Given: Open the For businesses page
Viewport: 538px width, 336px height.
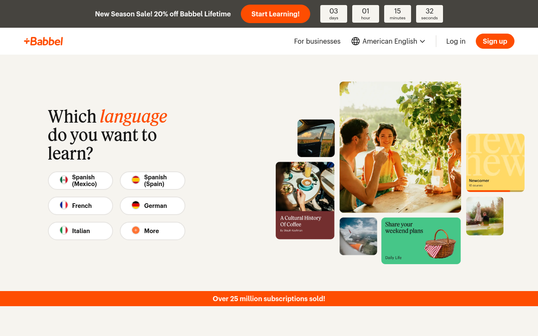Looking at the screenshot, I should [x=317, y=41].
